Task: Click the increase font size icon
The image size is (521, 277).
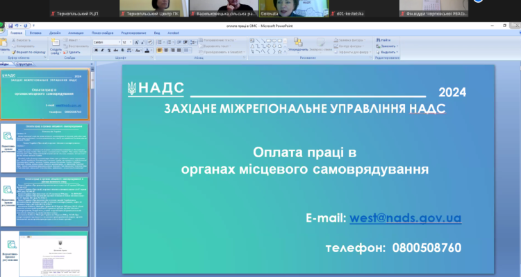Action: pos(138,42)
